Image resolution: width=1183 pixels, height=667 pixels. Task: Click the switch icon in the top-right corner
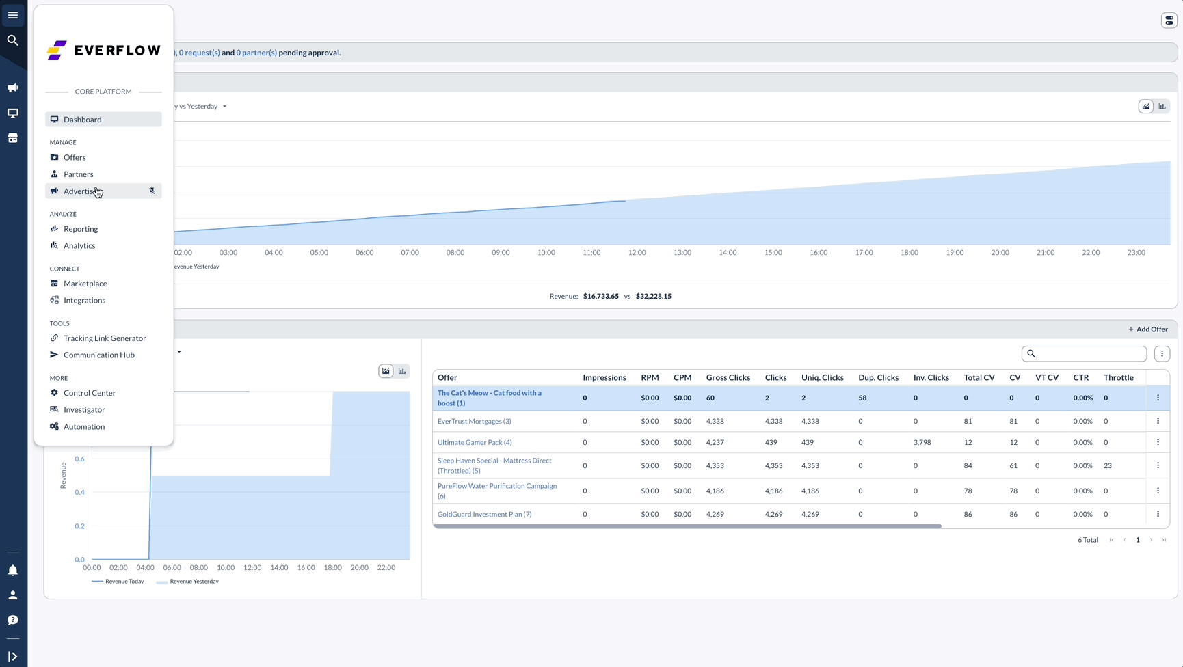(1169, 21)
